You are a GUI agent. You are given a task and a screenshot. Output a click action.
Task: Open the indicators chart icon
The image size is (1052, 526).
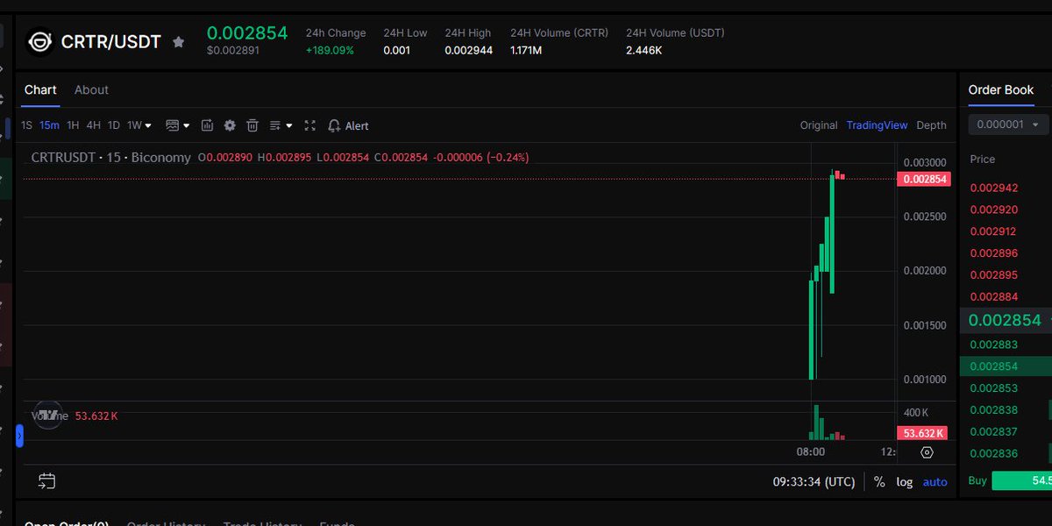point(208,125)
